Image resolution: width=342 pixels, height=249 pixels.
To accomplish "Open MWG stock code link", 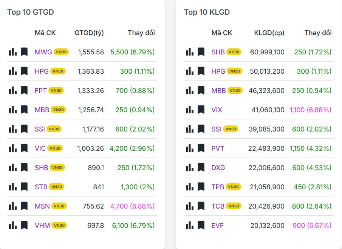I will pos(43,52).
